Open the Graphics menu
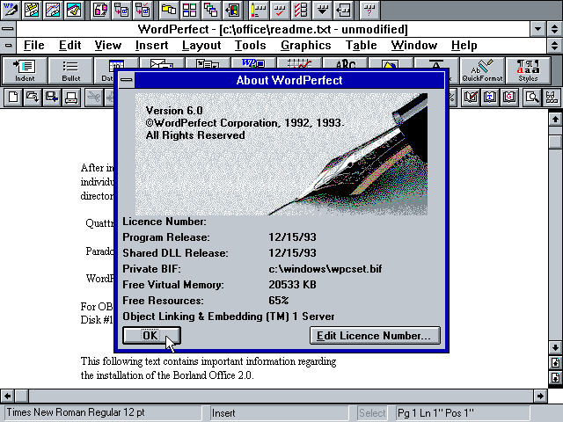Image resolution: width=563 pixels, height=422 pixels. coord(306,46)
